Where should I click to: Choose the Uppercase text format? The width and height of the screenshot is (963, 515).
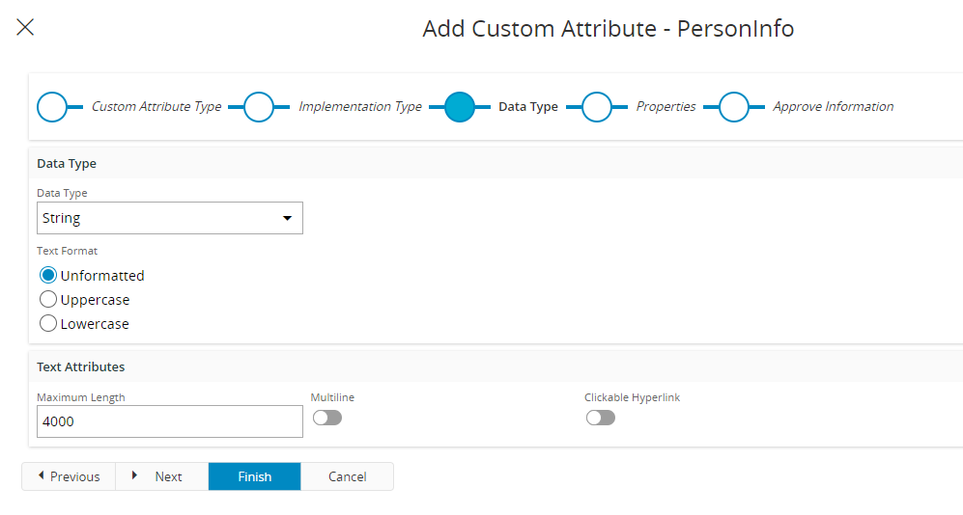pos(48,299)
